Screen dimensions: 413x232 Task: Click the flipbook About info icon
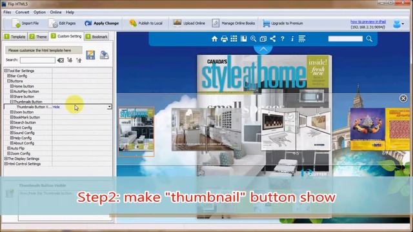click(x=292, y=39)
